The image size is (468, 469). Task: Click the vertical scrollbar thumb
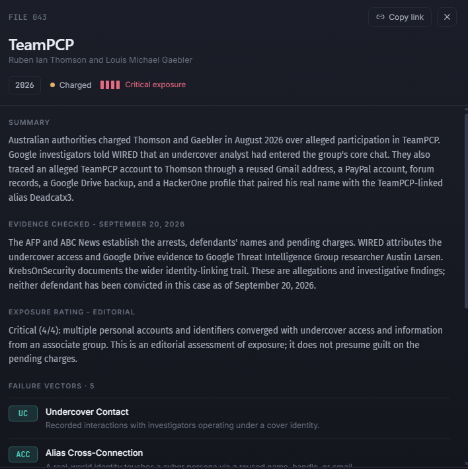click(x=466, y=211)
